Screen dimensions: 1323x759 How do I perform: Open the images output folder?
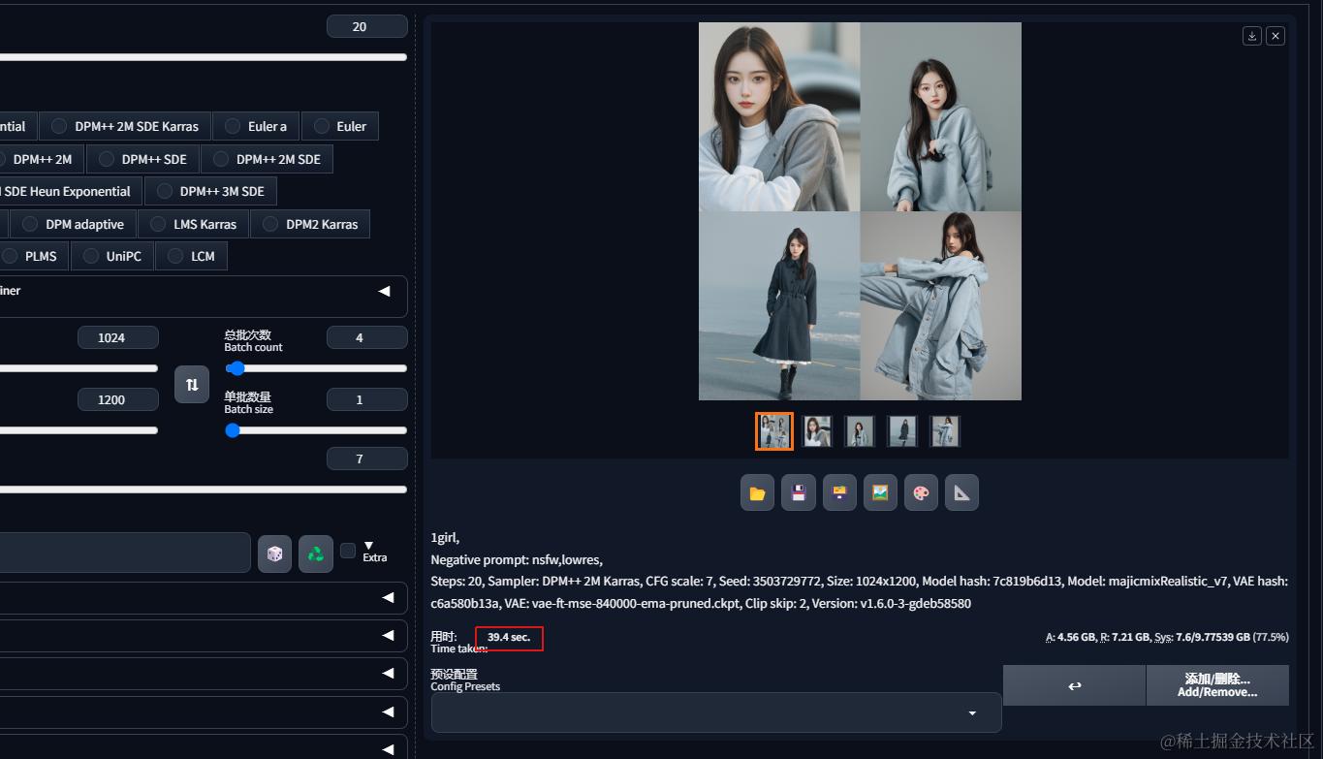tap(757, 492)
